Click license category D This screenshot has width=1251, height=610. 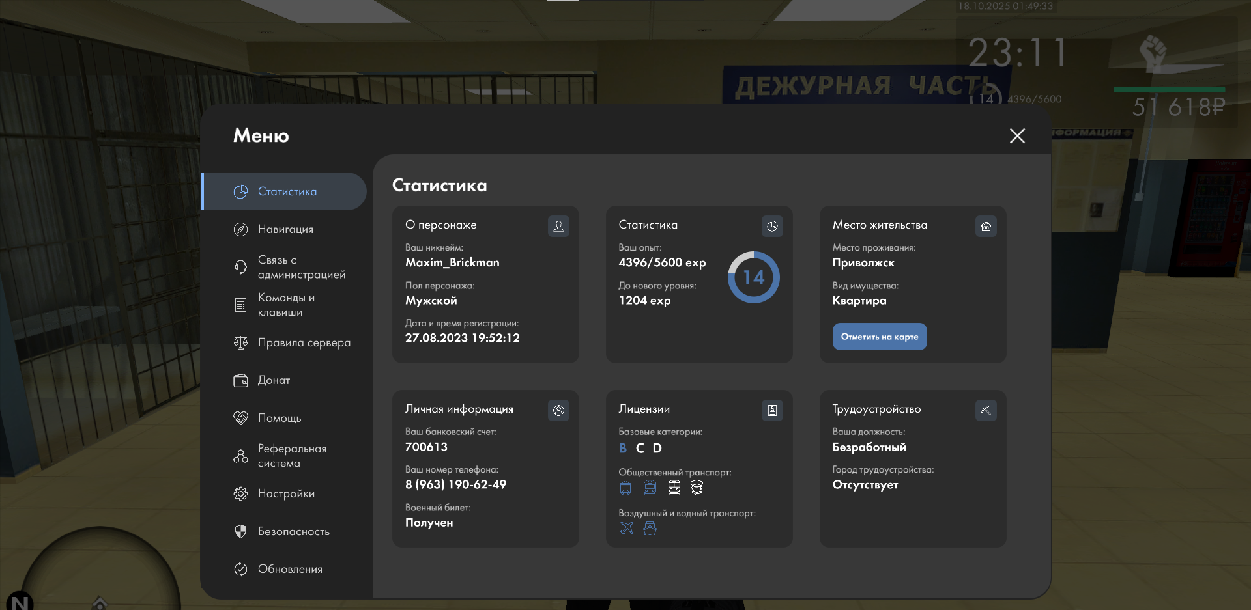point(657,448)
